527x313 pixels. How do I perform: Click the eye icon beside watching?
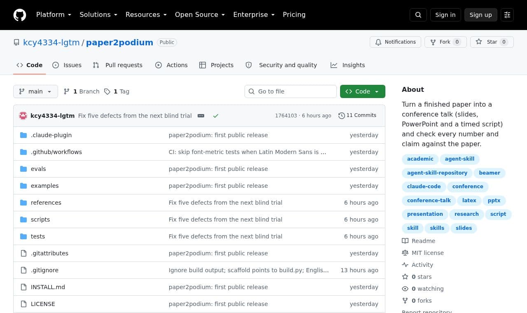[405, 289]
